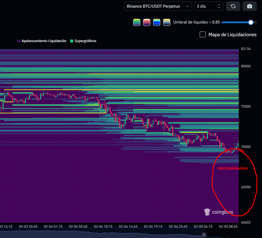Toggle Supergráficos legend series
The width and height of the screenshot is (262, 238).
point(83,41)
